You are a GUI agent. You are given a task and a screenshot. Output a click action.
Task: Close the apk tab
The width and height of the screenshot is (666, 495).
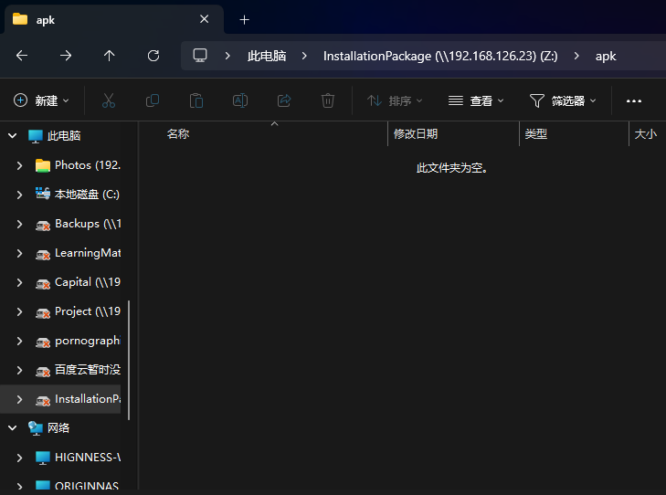point(205,19)
